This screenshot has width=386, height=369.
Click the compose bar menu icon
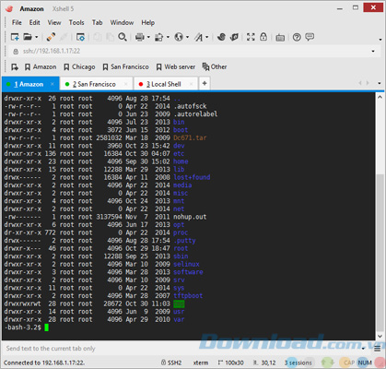pyautogui.click(x=378, y=349)
